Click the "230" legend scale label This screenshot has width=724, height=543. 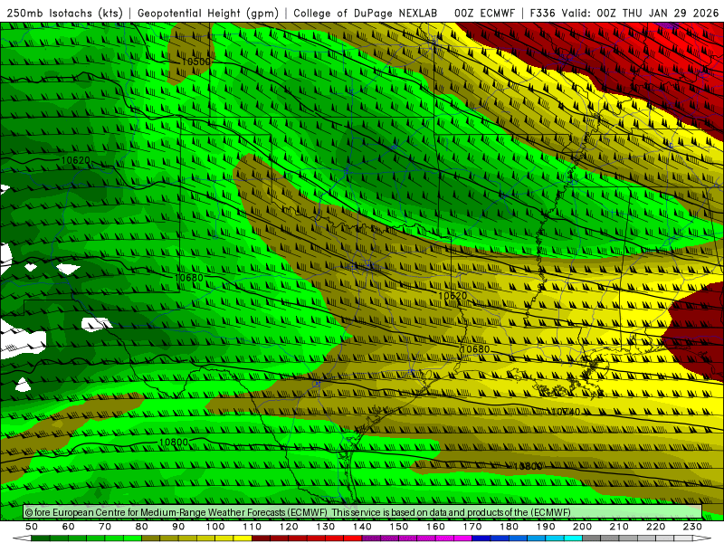(x=692, y=527)
